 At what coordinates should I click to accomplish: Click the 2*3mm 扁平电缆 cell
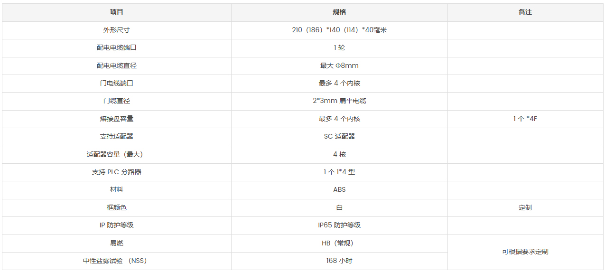coord(339,101)
